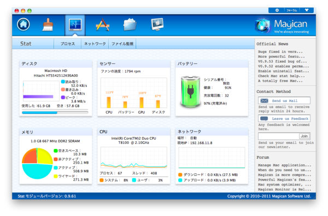Viewport: 328px width, 216px height.
Task: Click the purple ピーク legend swatch
Action: (63, 98)
